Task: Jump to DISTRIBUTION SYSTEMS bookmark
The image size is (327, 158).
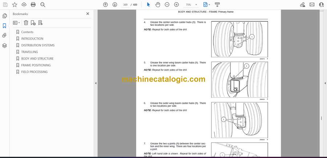Action: [x=38, y=45]
